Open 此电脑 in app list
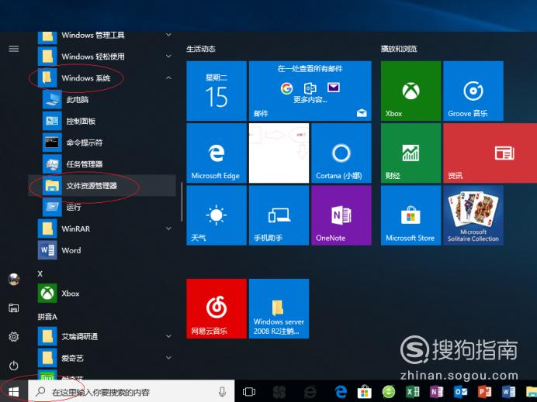This screenshot has width=537, height=402. 102,99
